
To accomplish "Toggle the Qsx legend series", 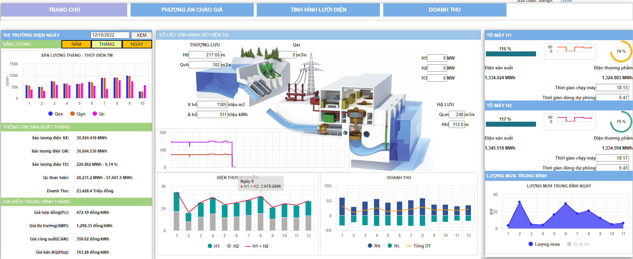I will point(56,114).
